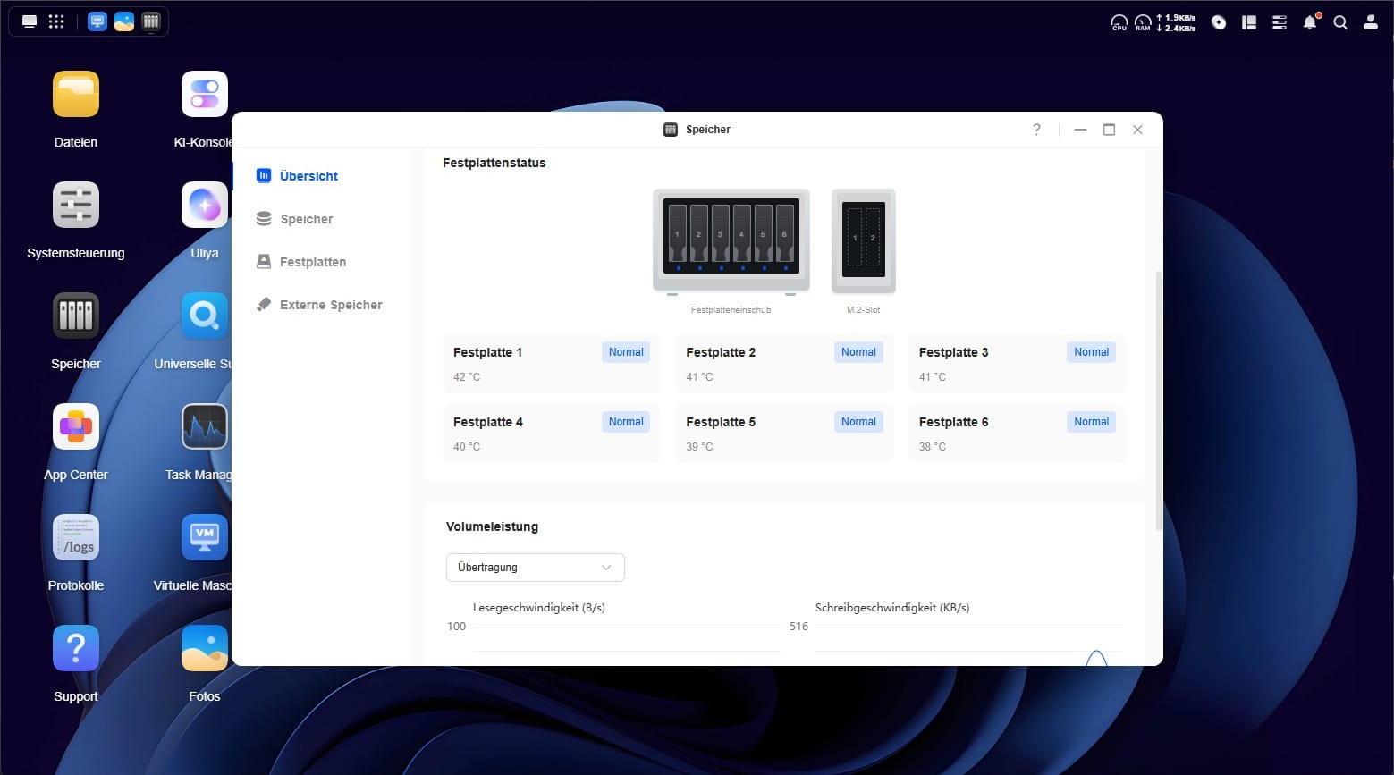Click the M.2-Slot device image
The height and width of the screenshot is (775, 1394).
point(864,240)
